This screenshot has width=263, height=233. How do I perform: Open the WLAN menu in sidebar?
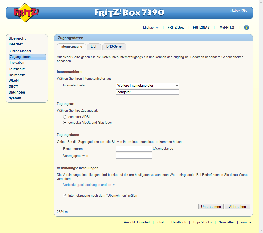coord(14,81)
